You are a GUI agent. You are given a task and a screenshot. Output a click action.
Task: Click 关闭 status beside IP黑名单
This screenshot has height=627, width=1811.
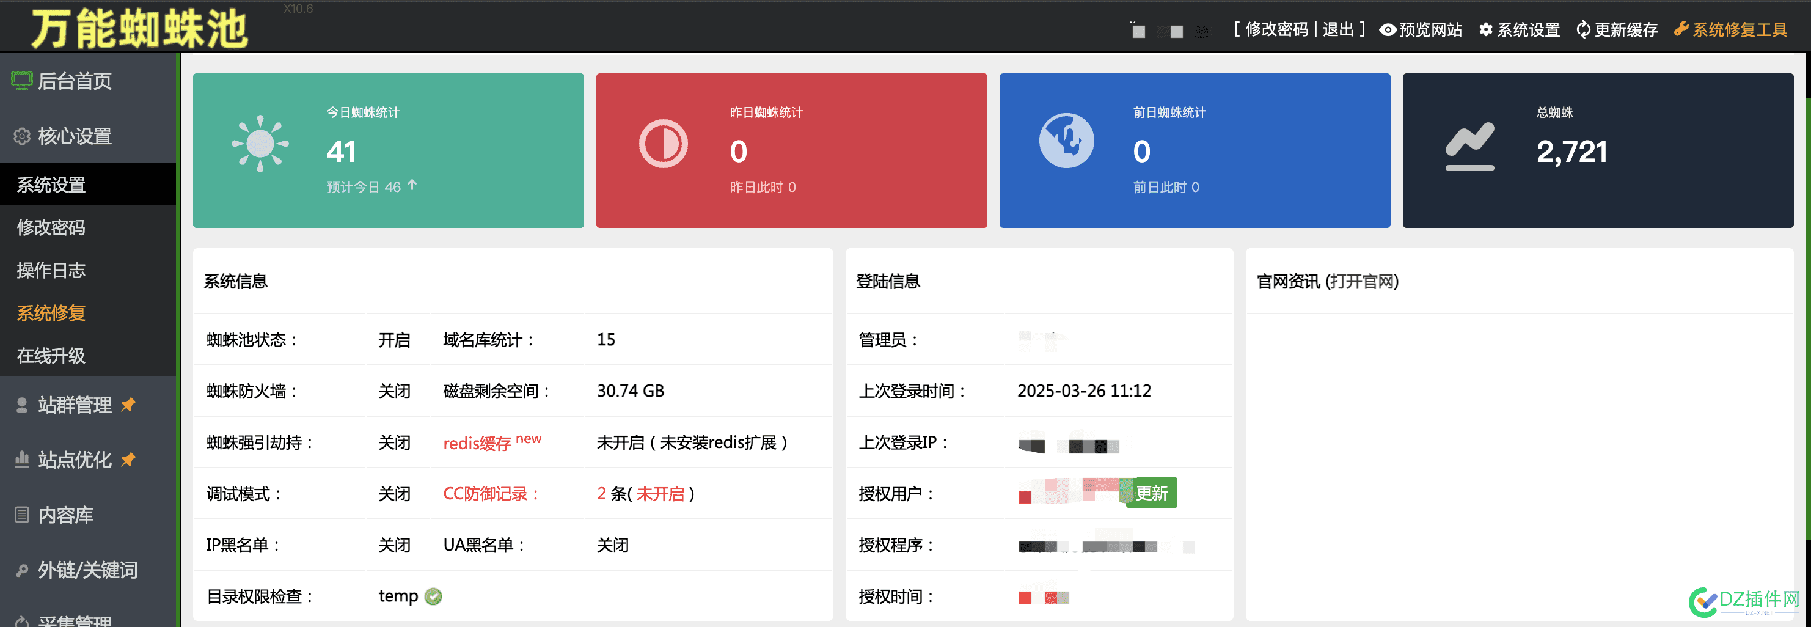point(394,544)
